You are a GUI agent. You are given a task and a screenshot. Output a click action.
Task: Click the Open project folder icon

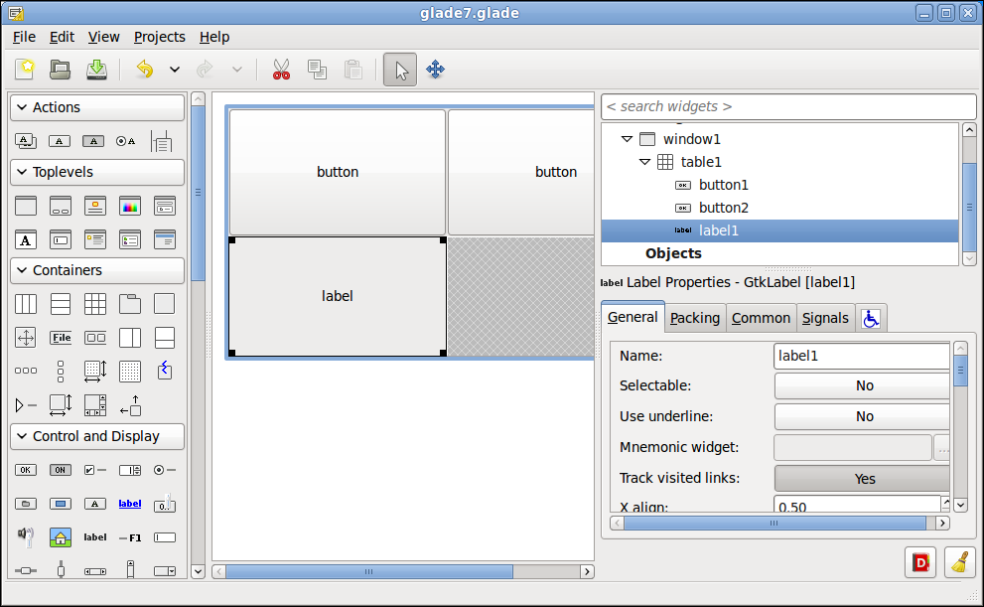click(61, 70)
